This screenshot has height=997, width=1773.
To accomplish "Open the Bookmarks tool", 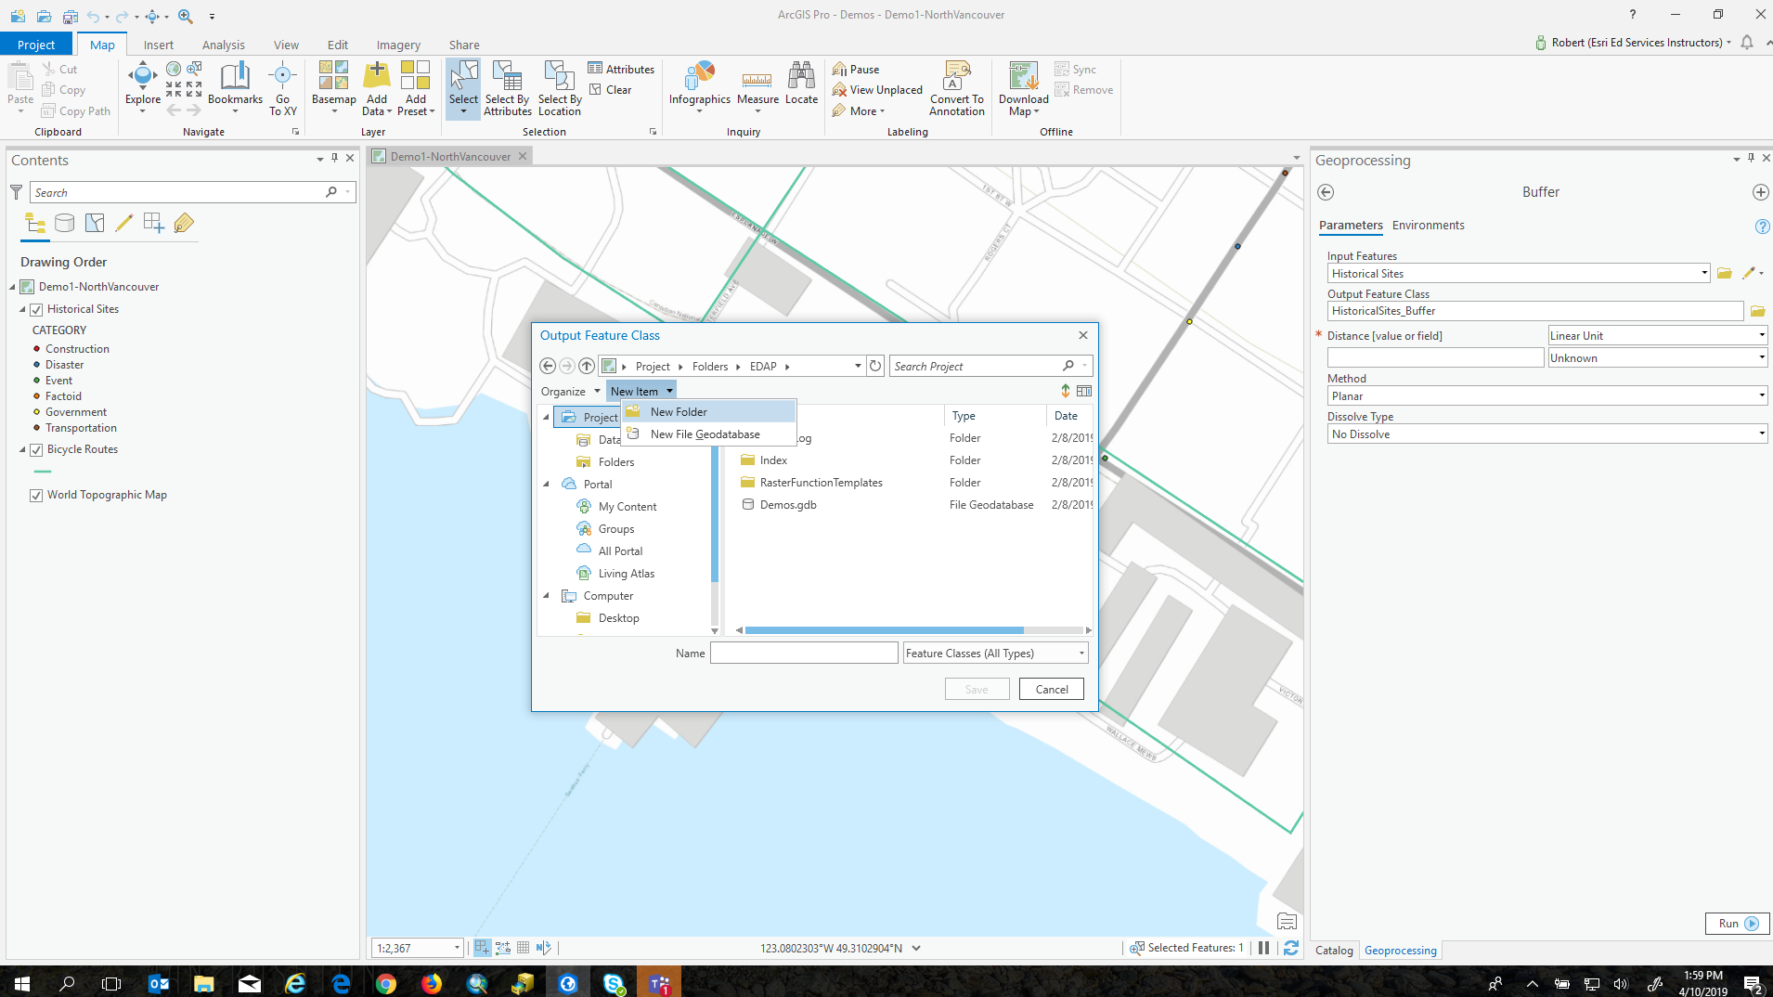I will (x=235, y=79).
